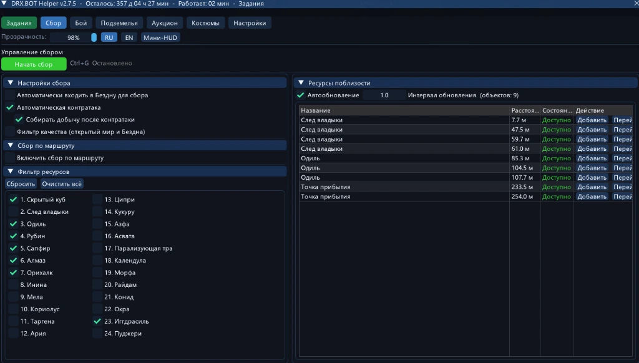Adjust the Прозрачность transparency slider
Viewport: 639px width, 363px height.
click(74, 37)
